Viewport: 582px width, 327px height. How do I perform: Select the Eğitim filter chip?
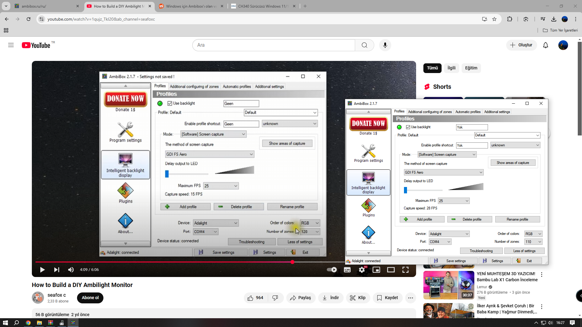point(471,68)
